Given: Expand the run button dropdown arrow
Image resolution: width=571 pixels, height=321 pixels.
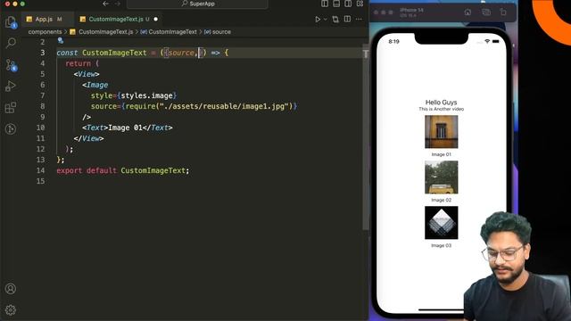Looking at the screenshot, I should (x=325, y=20).
